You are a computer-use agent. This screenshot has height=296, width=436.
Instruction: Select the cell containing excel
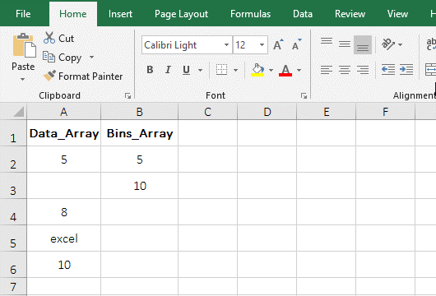click(64, 238)
